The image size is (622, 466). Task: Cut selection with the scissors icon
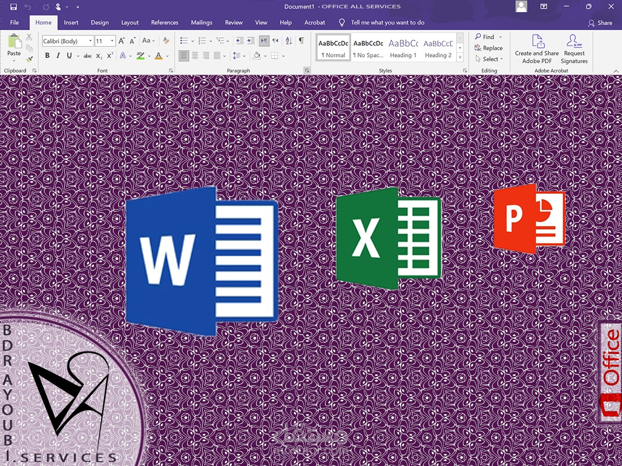pos(29,37)
